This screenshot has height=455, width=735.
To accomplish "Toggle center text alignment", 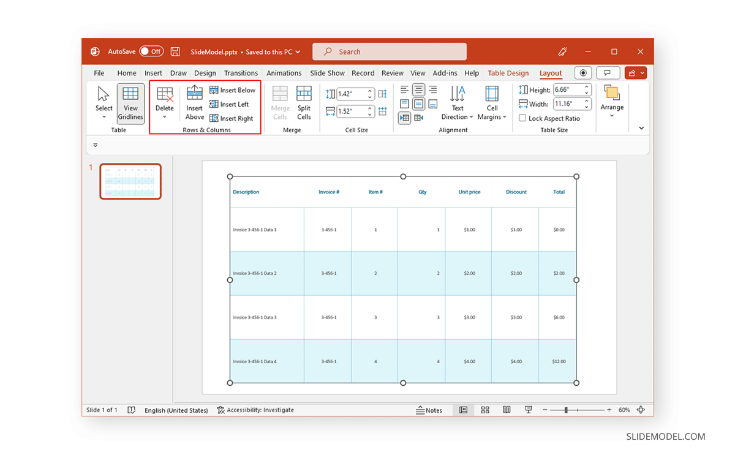I will coord(418,89).
